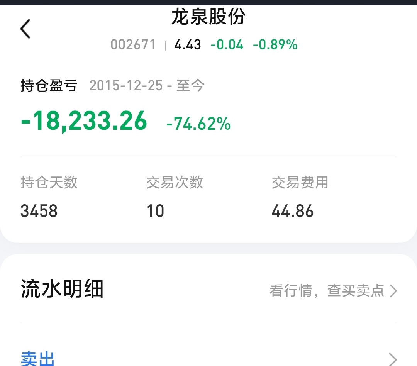Tap the trade count value 10
The image size is (417, 366).
point(155,211)
